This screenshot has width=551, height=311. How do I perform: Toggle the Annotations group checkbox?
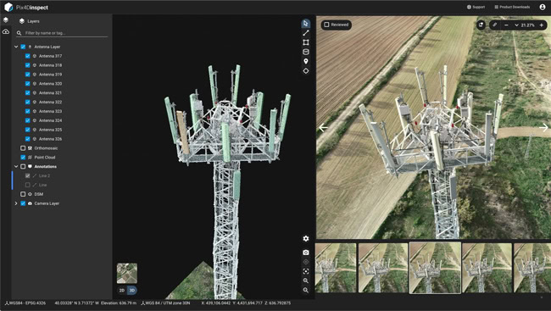(x=23, y=167)
